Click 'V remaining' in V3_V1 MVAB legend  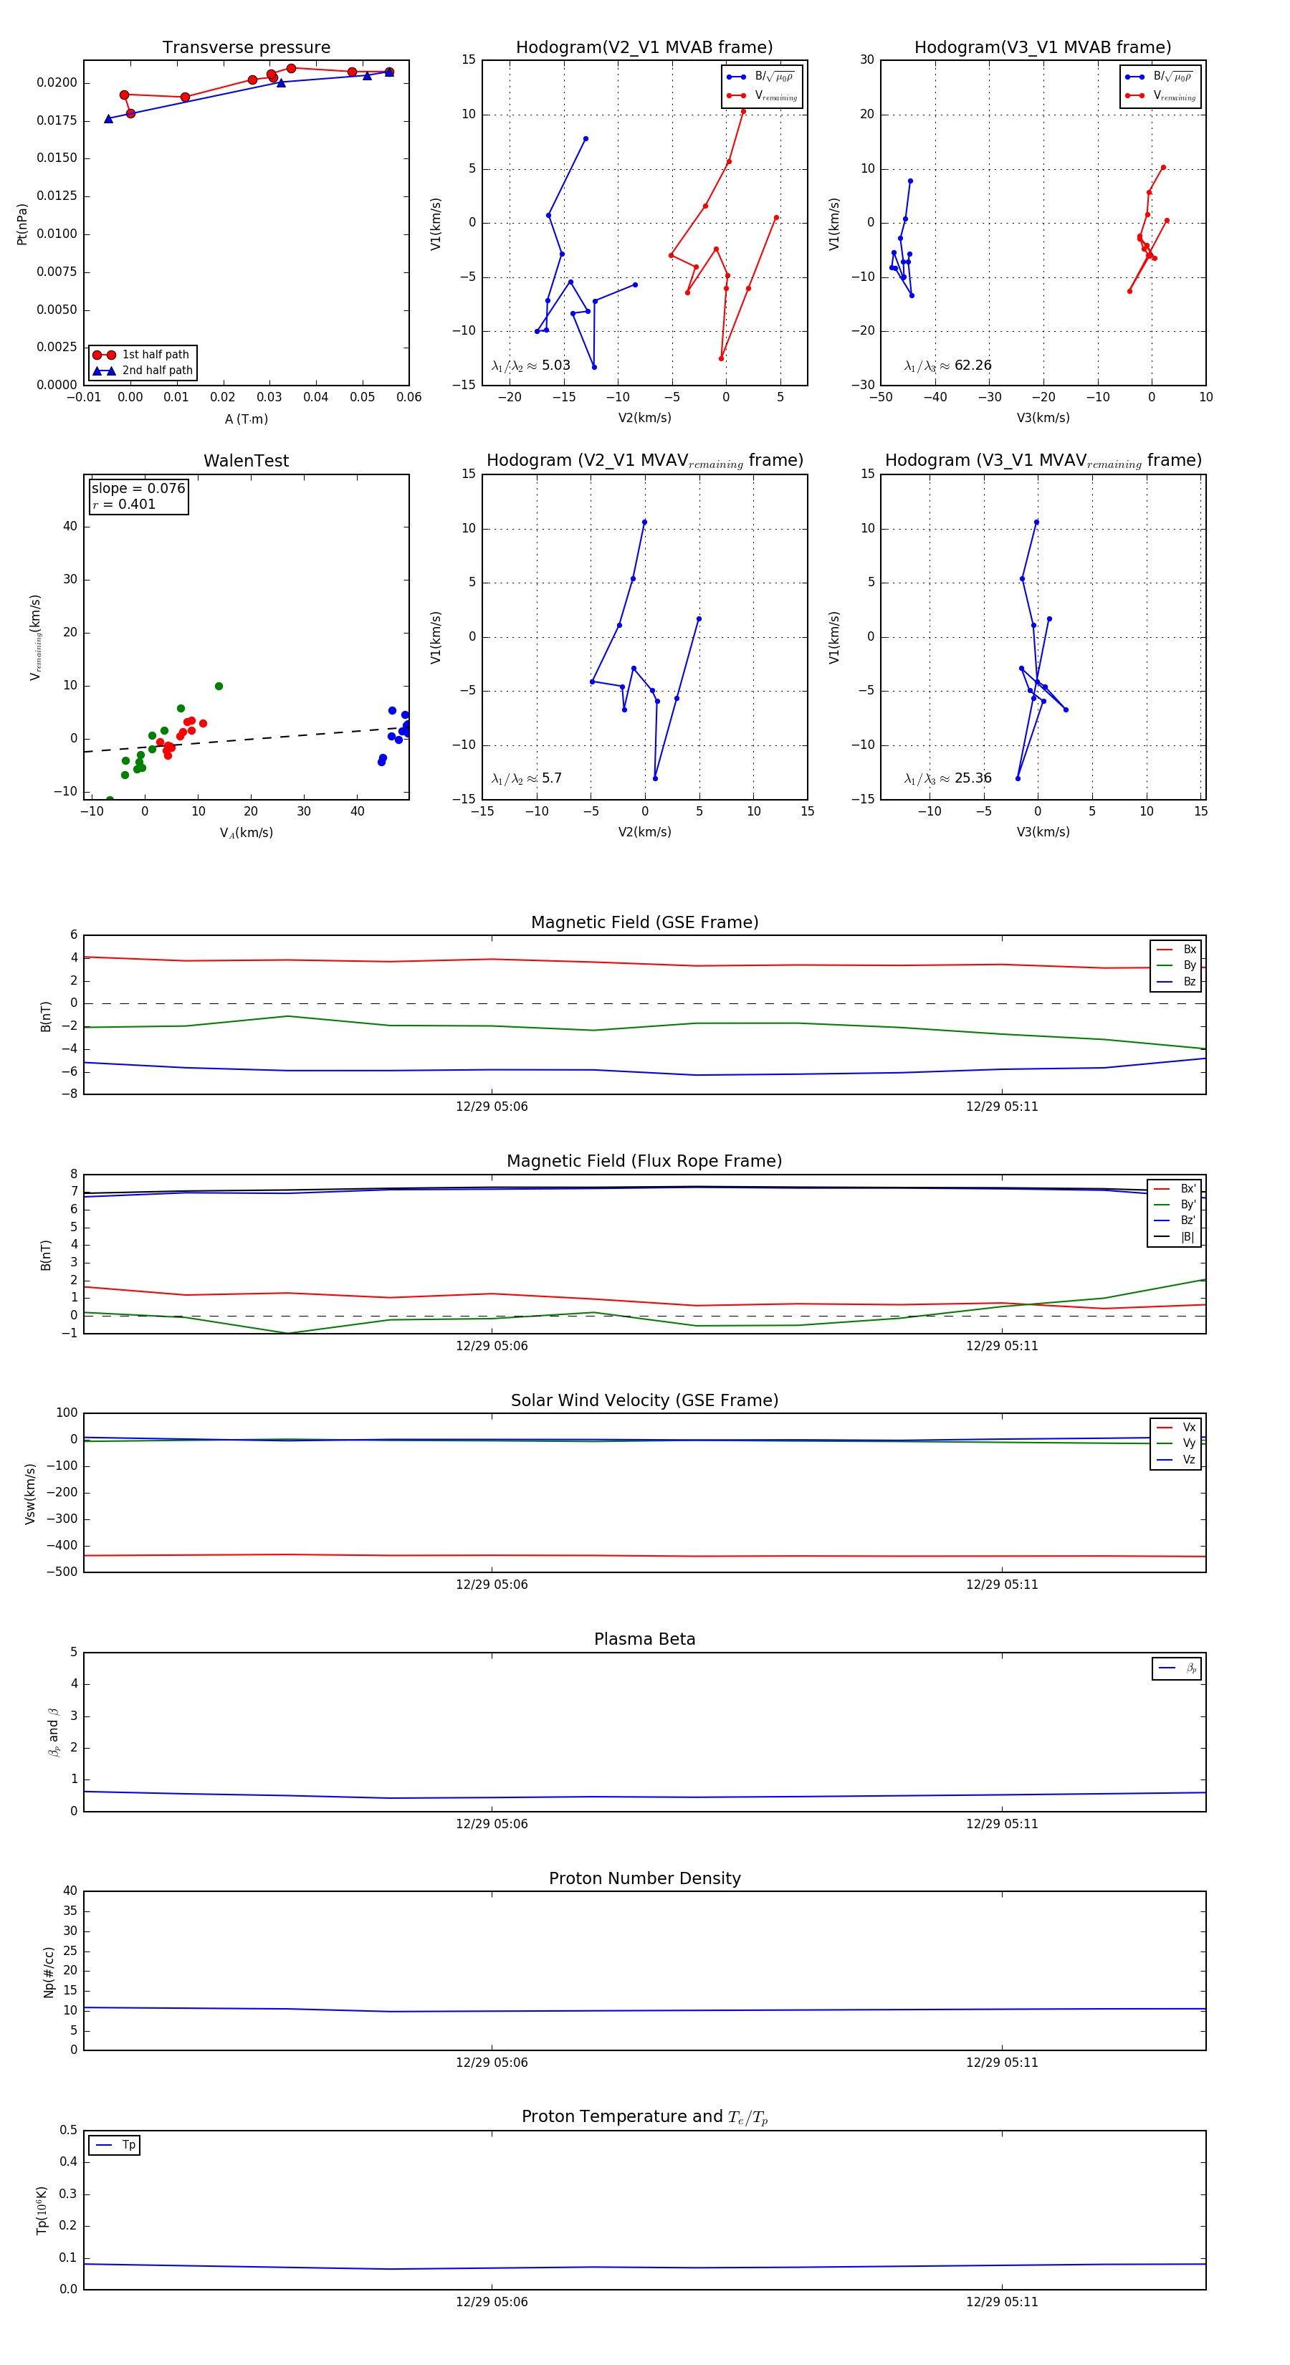(x=1160, y=95)
